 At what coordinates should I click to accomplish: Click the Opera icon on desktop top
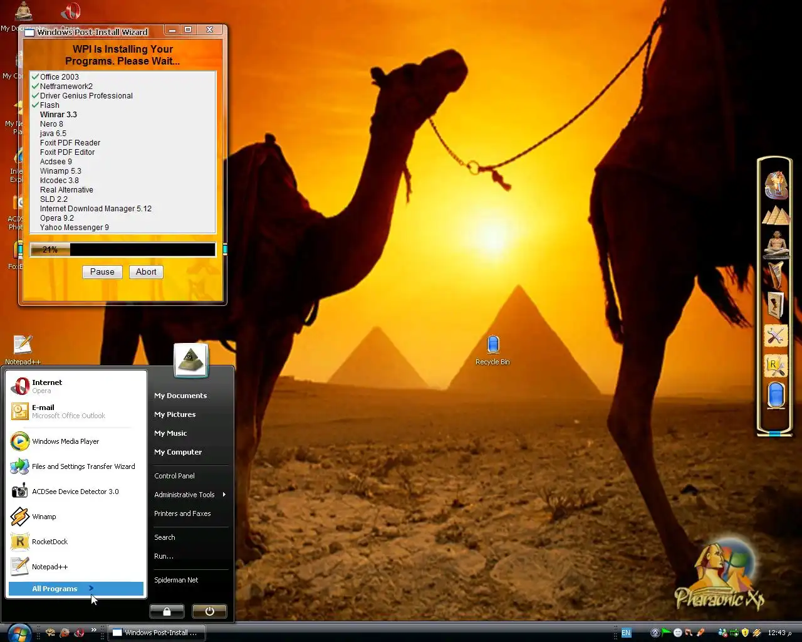[70, 11]
